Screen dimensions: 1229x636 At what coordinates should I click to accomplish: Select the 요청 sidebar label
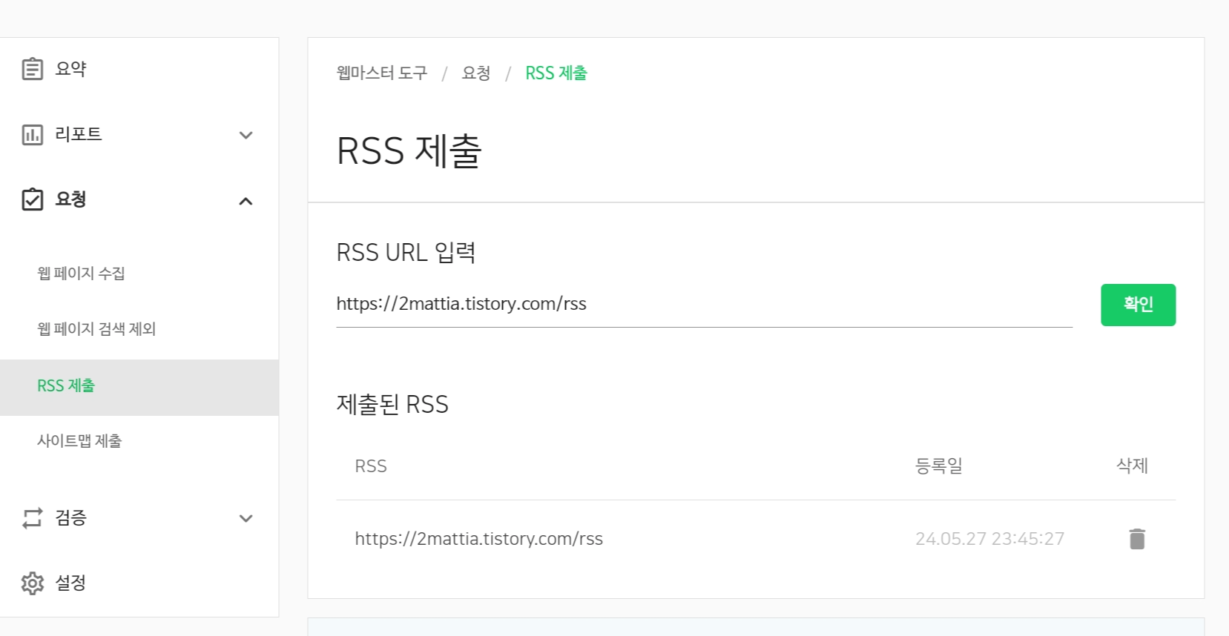click(70, 199)
